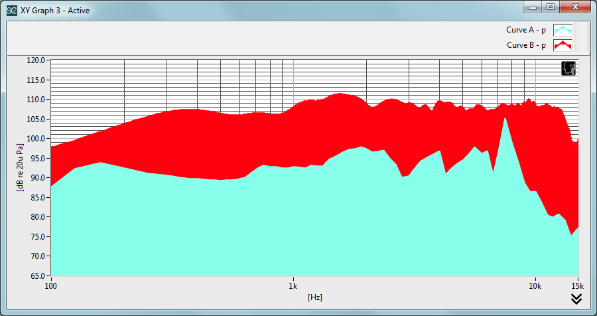
Task: Expand the panel with the double chevron
Action: coord(576,299)
